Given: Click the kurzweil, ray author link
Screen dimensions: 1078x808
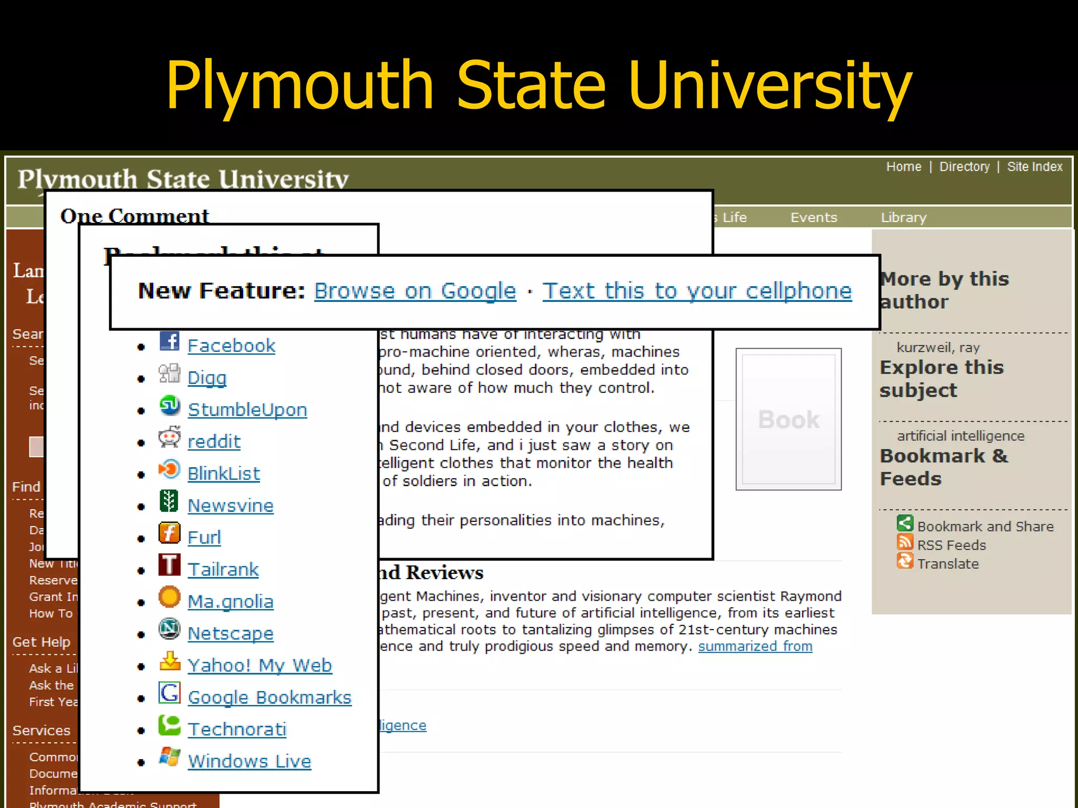Looking at the screenshot, I should click(x=939, y=348).
